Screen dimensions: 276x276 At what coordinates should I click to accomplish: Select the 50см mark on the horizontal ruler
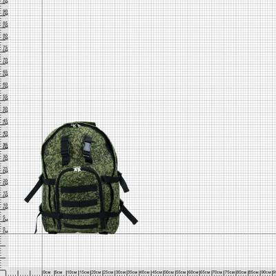click(169, 273)
